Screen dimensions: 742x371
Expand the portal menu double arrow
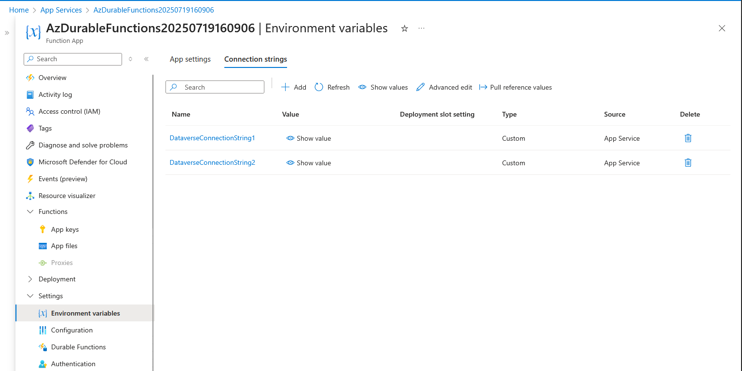tap(7, 33)
